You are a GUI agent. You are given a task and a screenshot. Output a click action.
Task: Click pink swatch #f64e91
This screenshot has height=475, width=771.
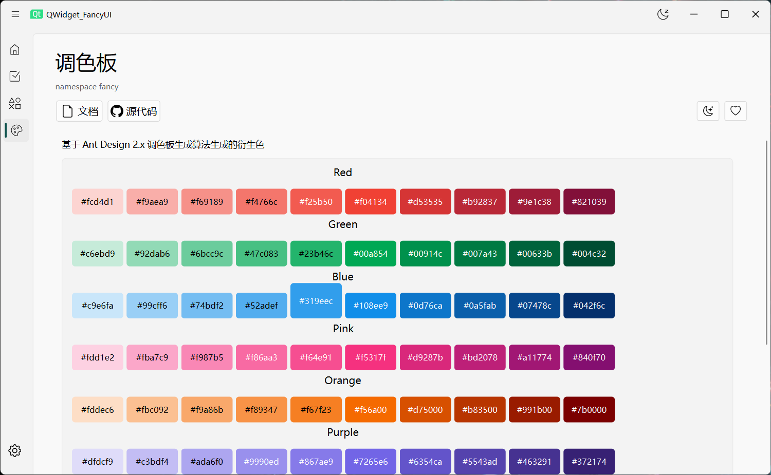(x=316, y=357)
